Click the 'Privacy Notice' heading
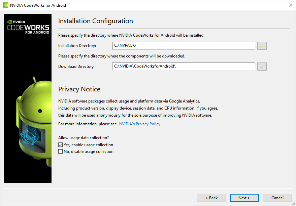This screenshot has width=296, height=206. pos(79,89)
